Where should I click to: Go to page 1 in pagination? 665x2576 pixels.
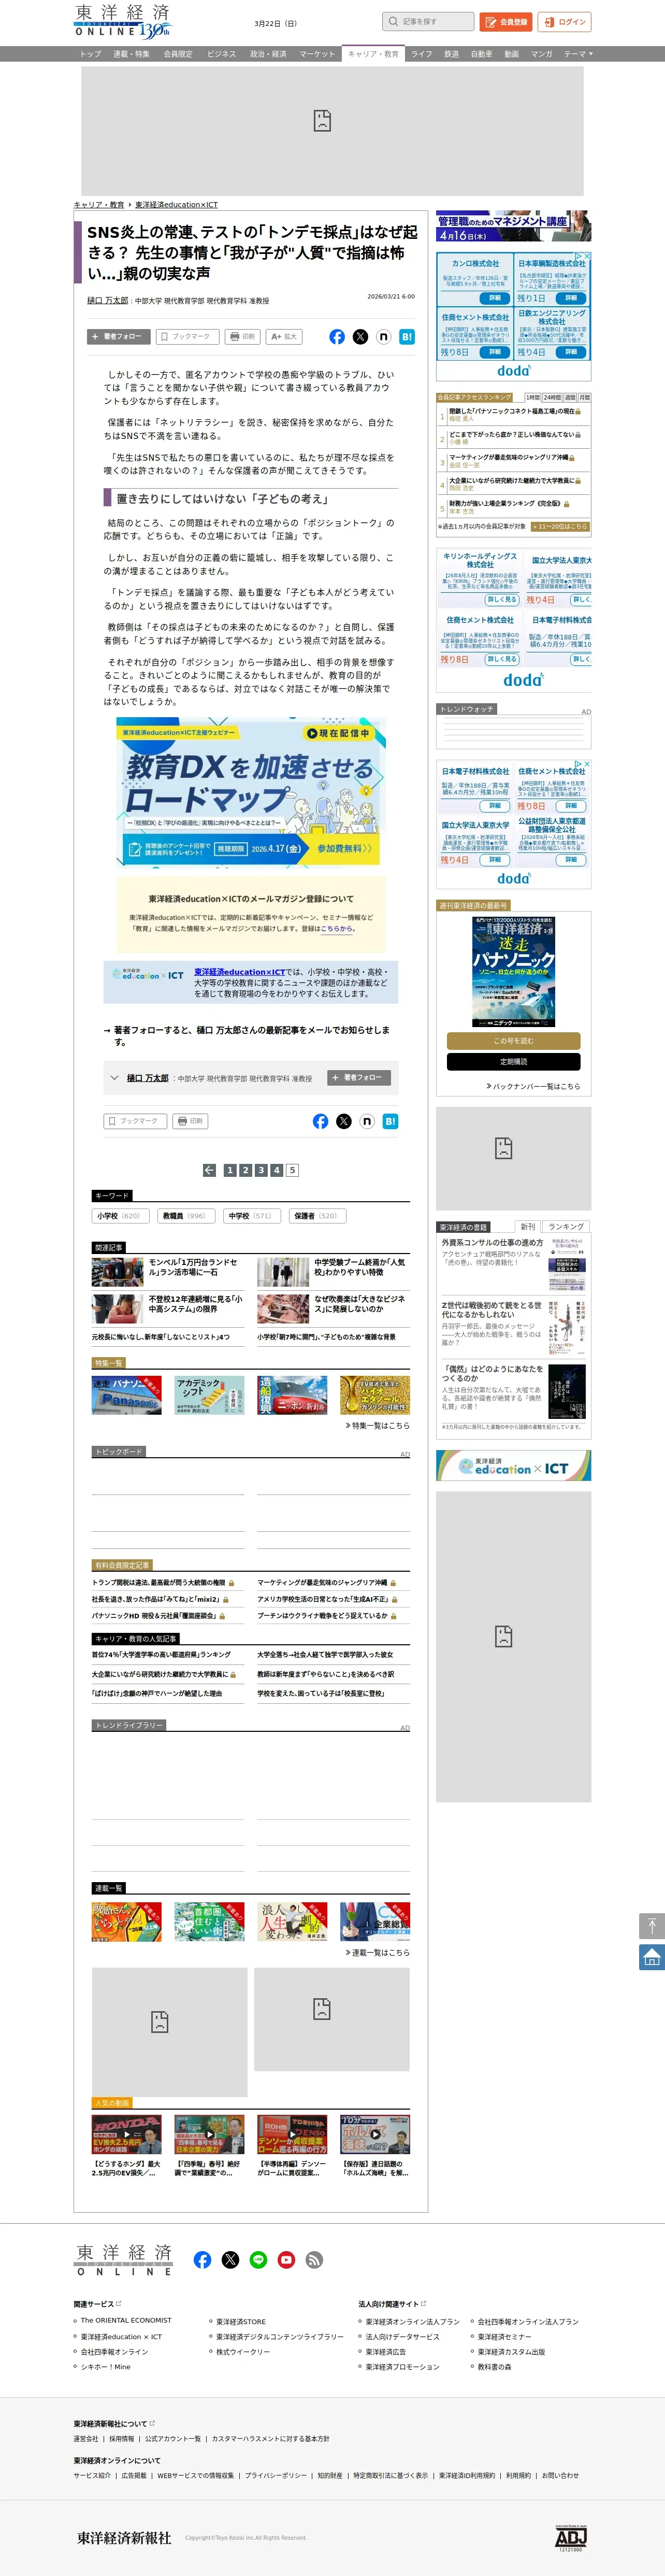pyautogui.click(x=230, y=1170)
